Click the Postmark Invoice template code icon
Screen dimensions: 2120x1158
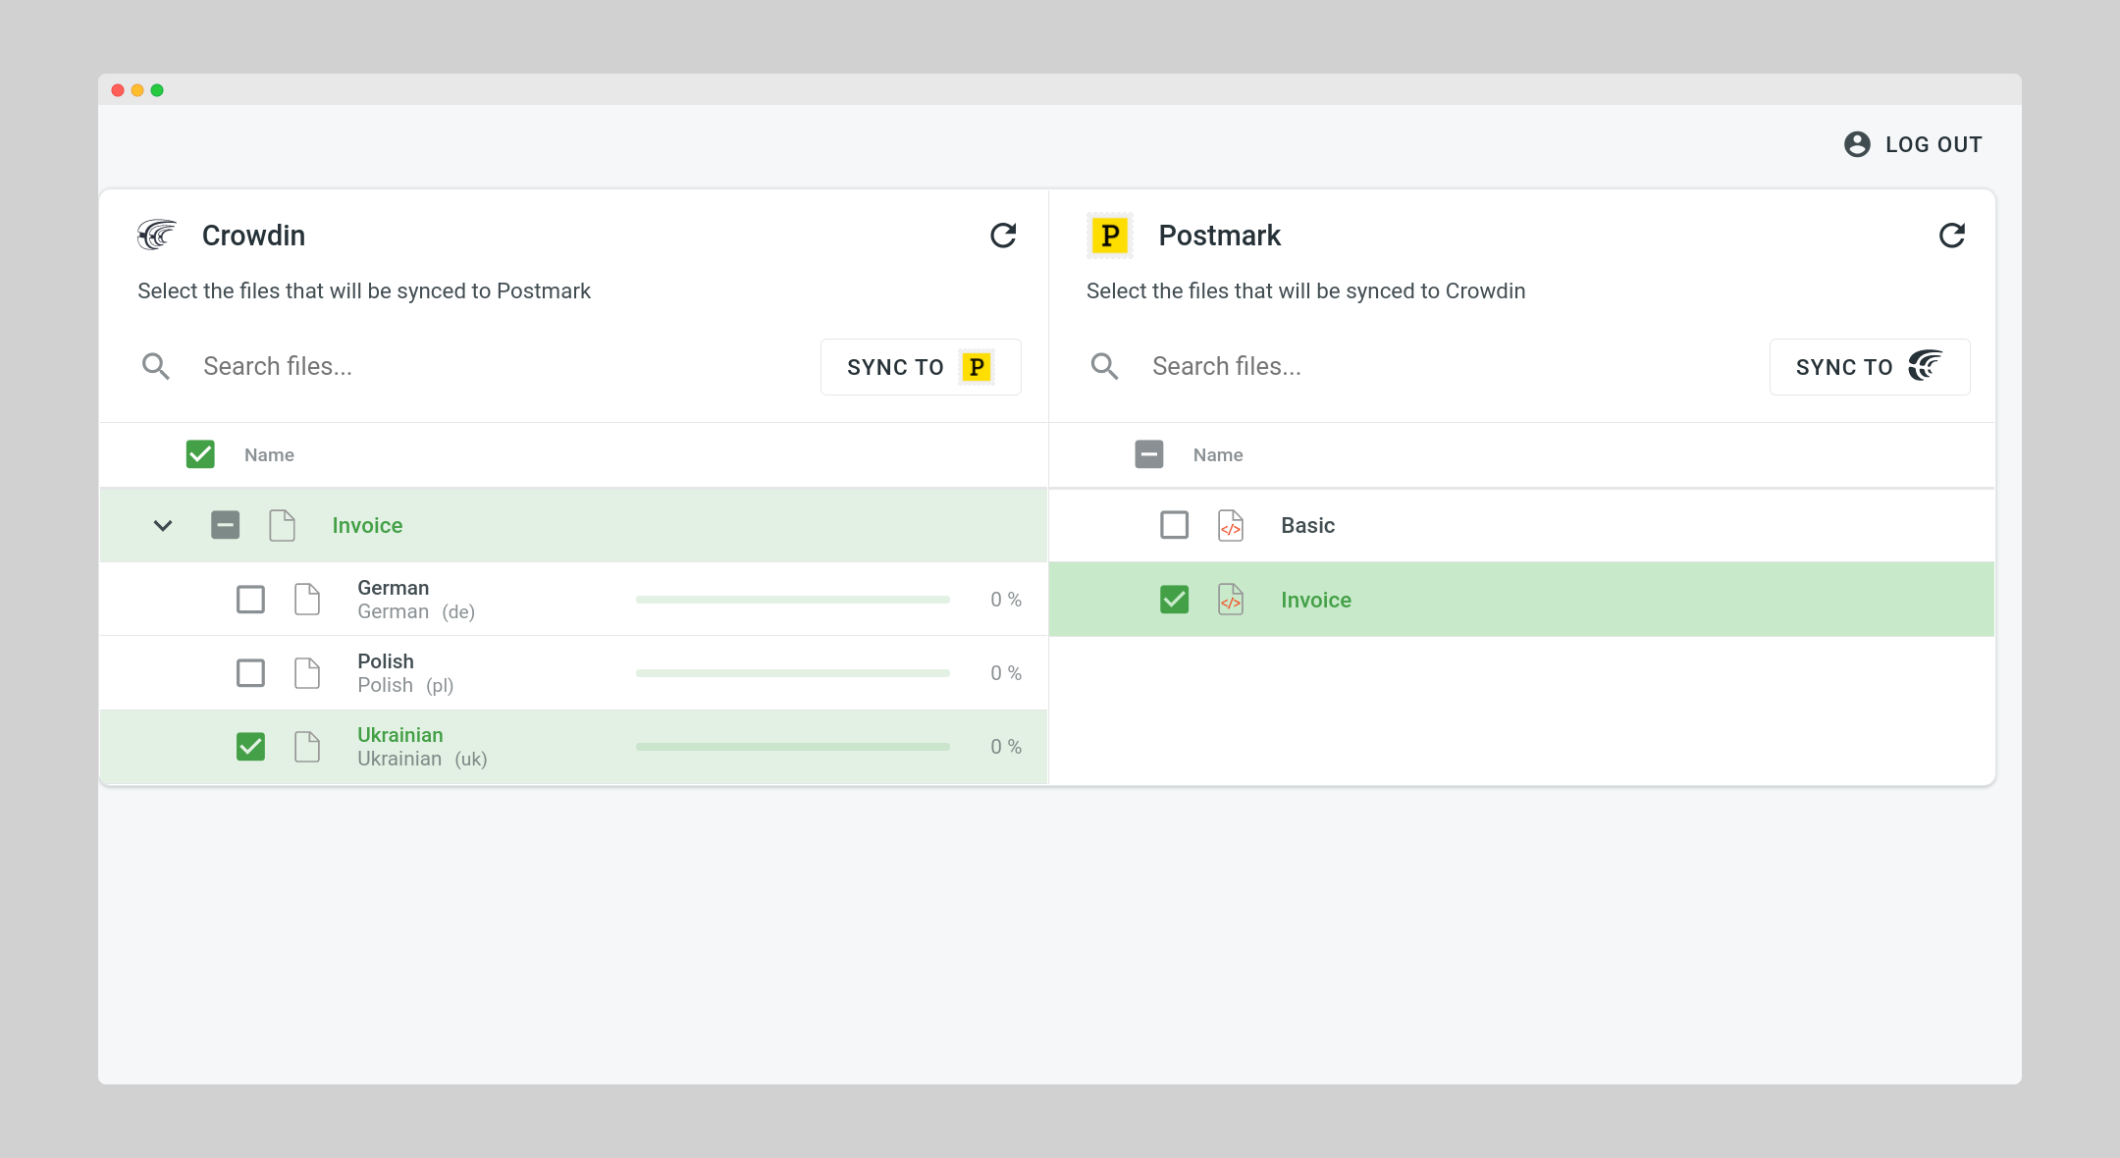pyautogui.click(x=1231, y=600)
